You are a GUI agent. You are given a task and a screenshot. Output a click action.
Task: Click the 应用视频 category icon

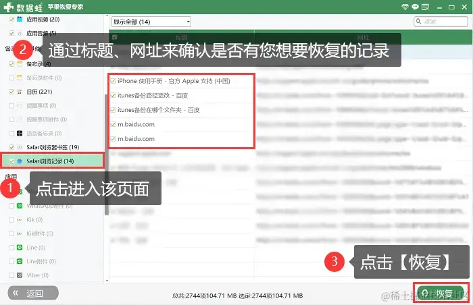pos(20,20)
